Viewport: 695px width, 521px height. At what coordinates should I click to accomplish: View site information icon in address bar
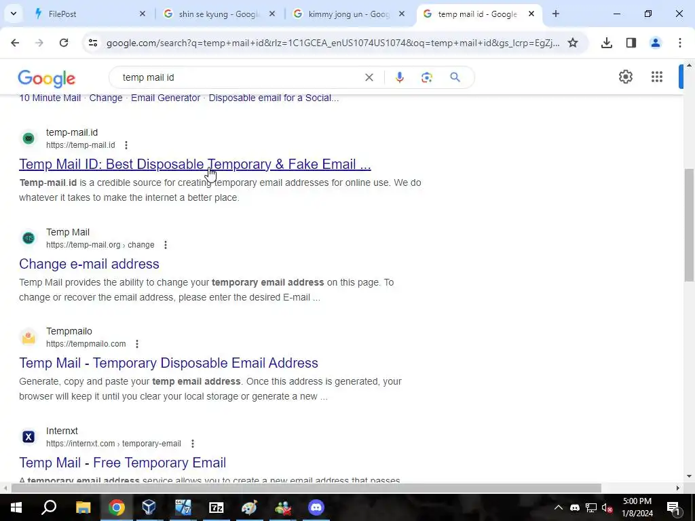[x=92, y=43]
